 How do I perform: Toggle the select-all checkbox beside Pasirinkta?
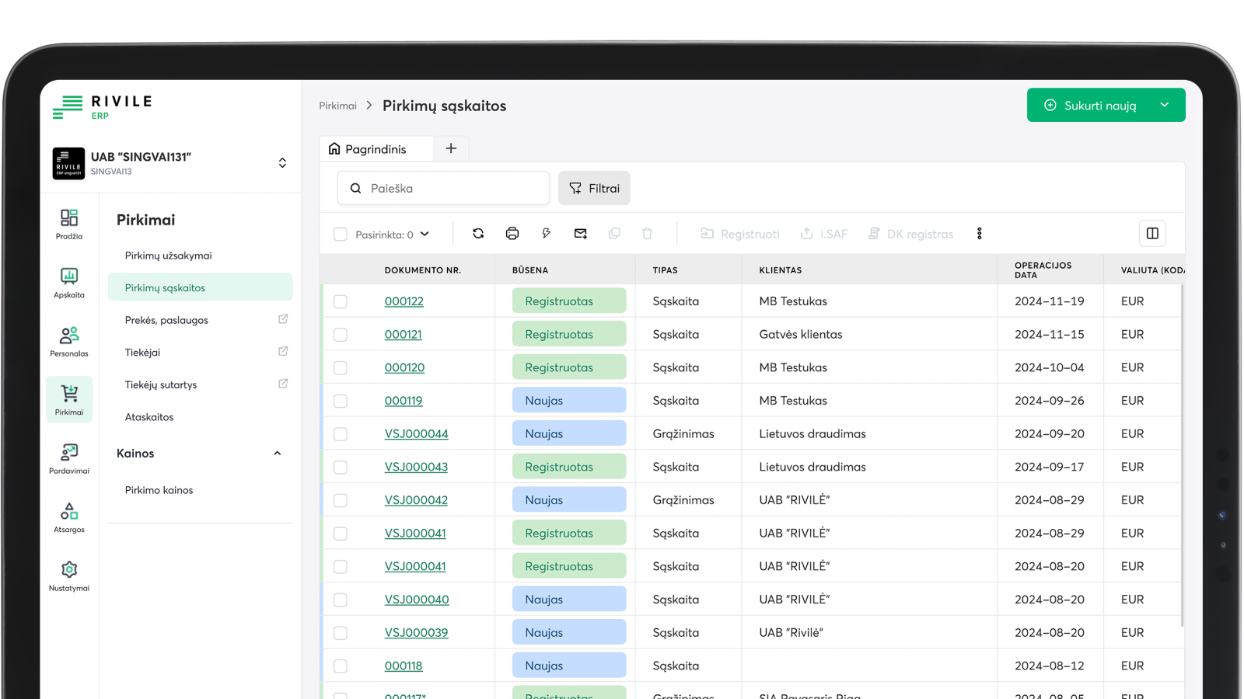coord(341,235)
